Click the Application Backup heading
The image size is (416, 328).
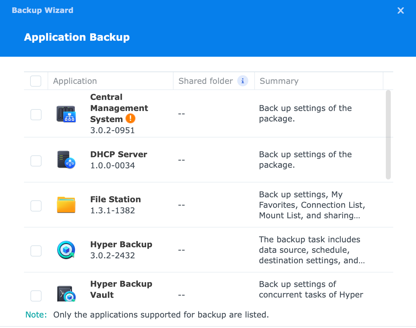point(77,37)
